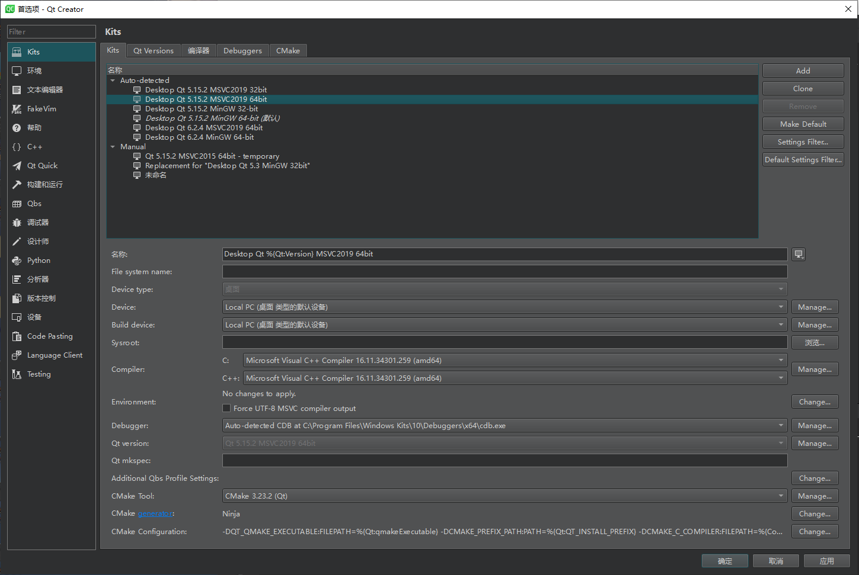Image resolution: width=859 pixels, height=575 pixels.
Task: Open the 帮助 settings category
Action: [x=52, y=128]
